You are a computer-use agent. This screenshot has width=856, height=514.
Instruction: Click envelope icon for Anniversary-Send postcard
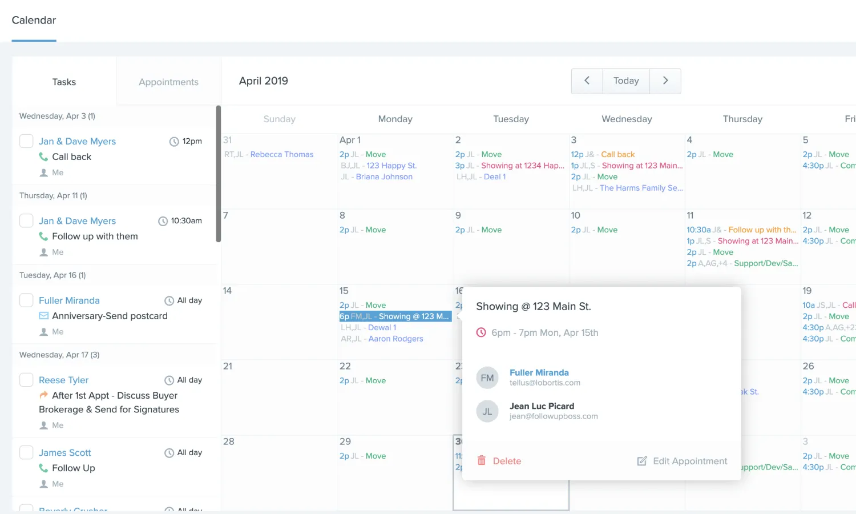[x=43, y=316]
